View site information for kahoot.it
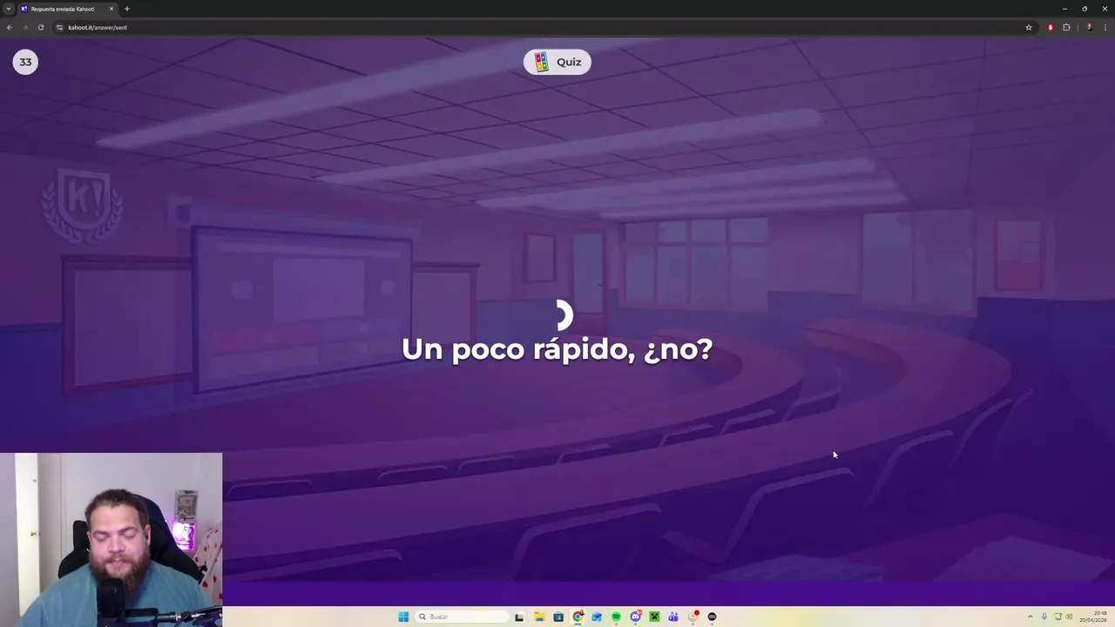The image size is (1115, 627). pos(59,27)
